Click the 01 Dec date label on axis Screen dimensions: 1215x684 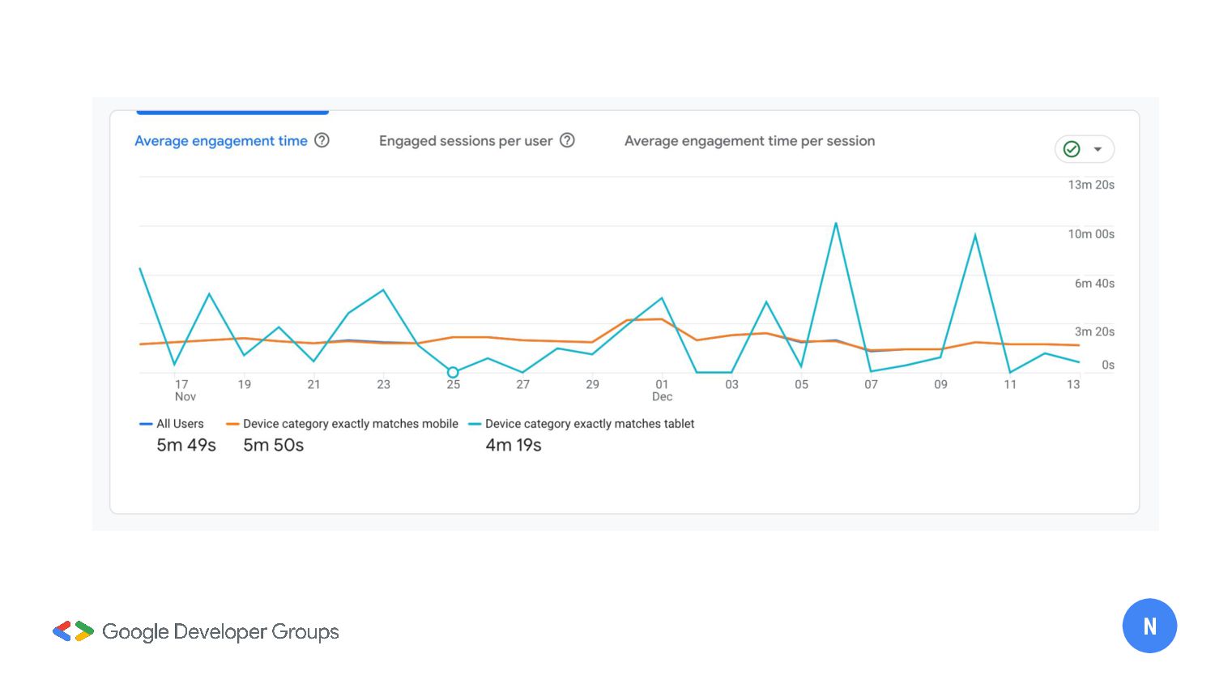662,390
